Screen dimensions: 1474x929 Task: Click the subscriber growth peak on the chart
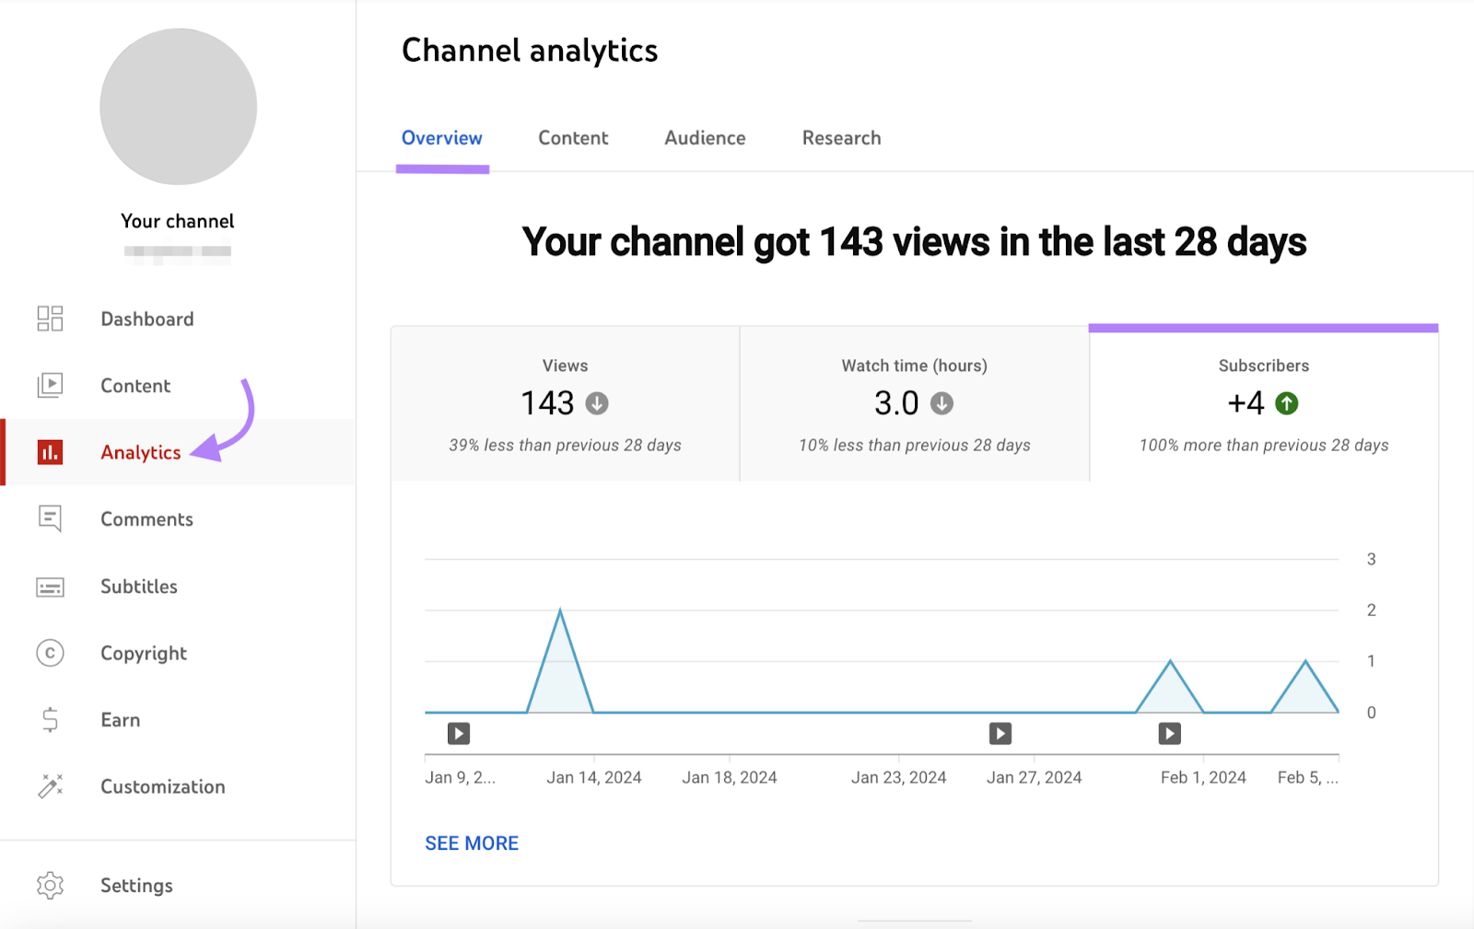pyautogui.click(x=561, y=610)
